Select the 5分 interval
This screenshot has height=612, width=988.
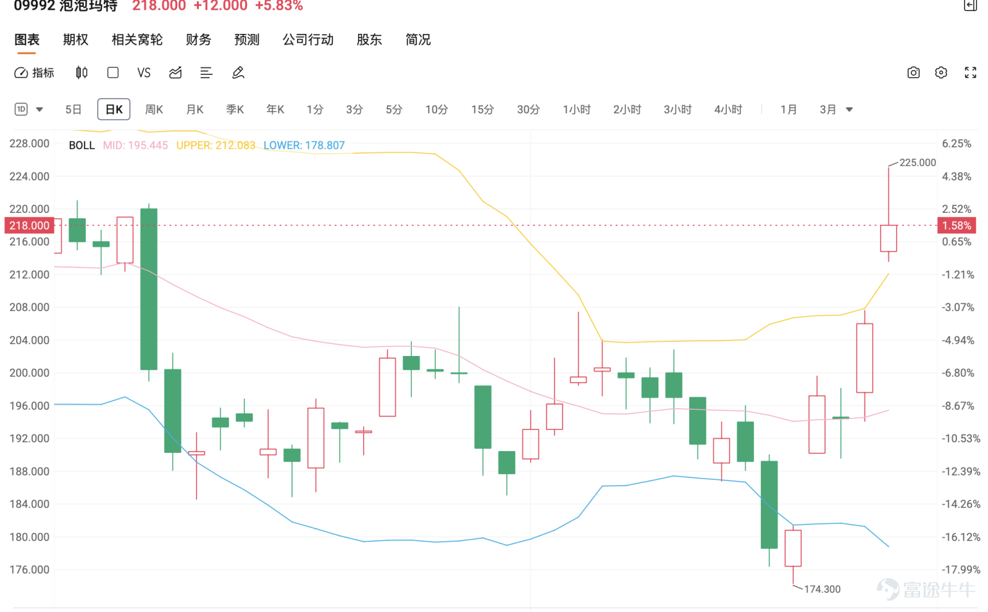[x=394, y=109]
